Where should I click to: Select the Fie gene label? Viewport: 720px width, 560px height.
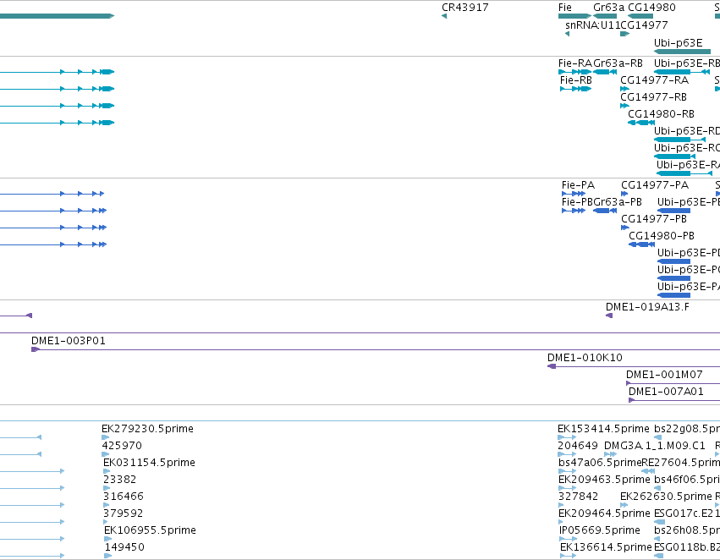[x=565, y=8]
